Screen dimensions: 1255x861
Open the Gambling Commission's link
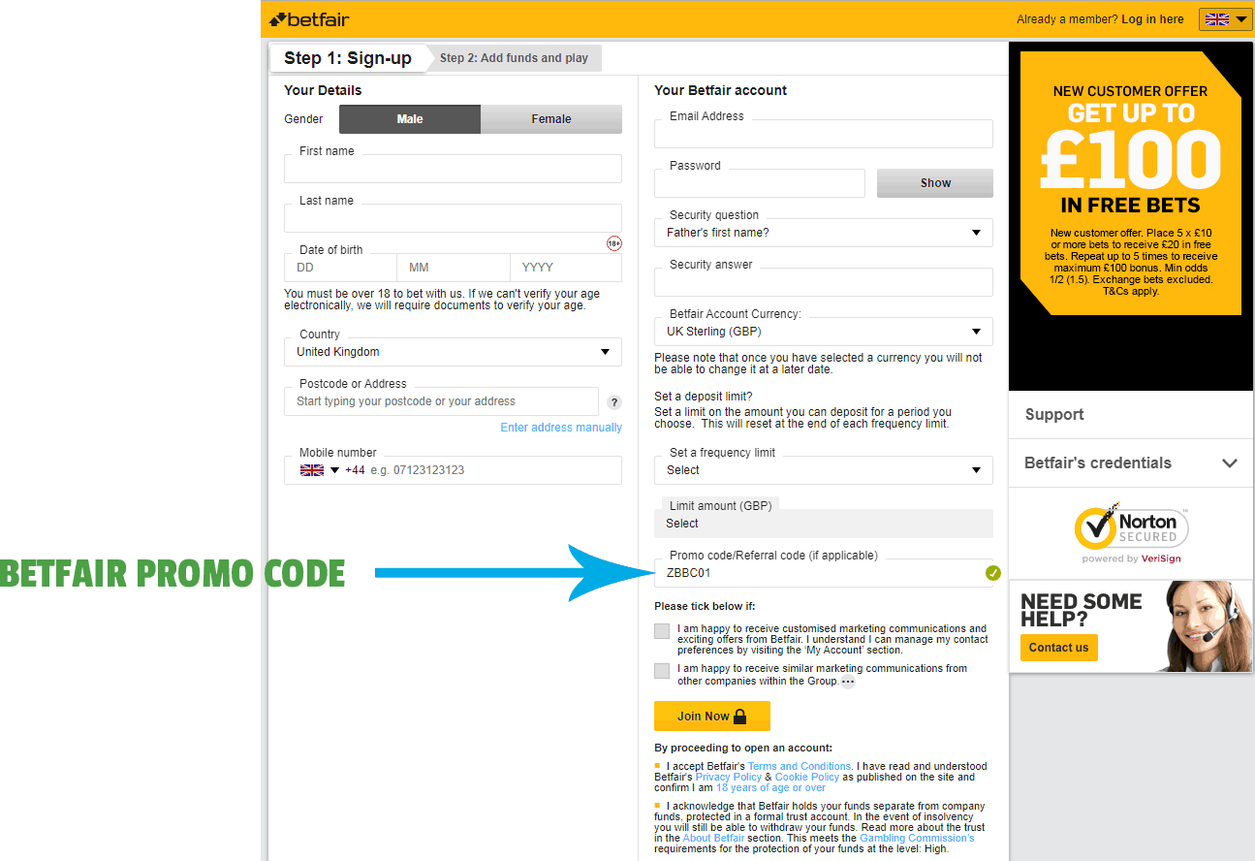917,838
